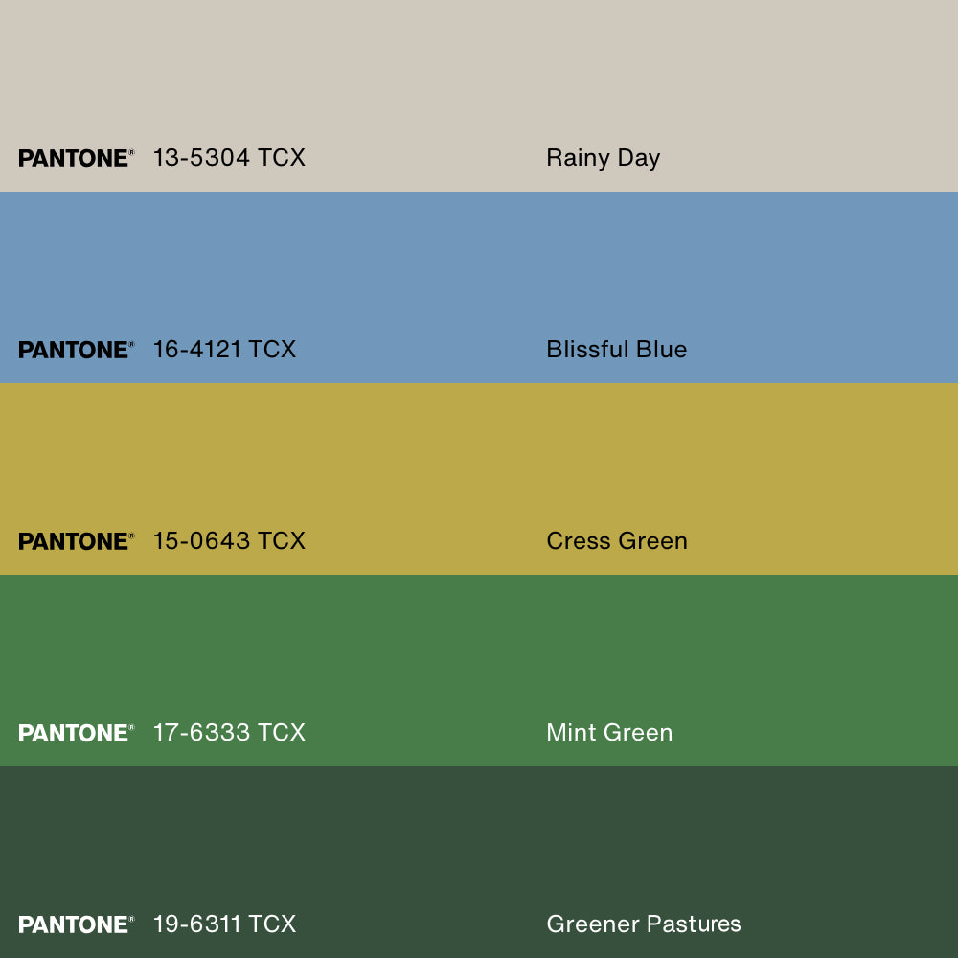The height and width of the screenshot is (958, 958).
Task: Click the code 15-0643 TCX
Action: pyautogui.click(x=229, y=540)
